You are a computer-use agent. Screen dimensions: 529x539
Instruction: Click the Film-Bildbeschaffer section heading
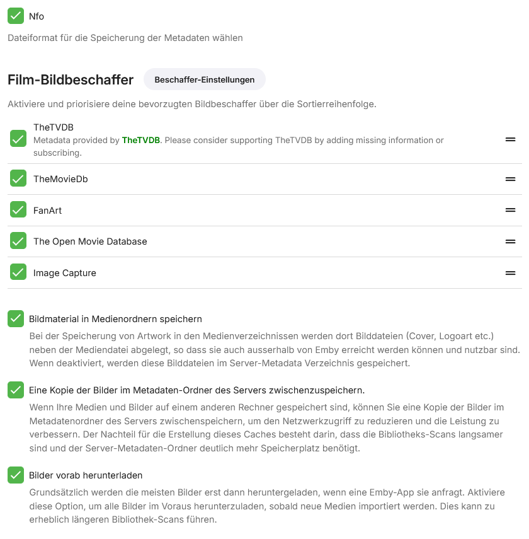(71, 79)
